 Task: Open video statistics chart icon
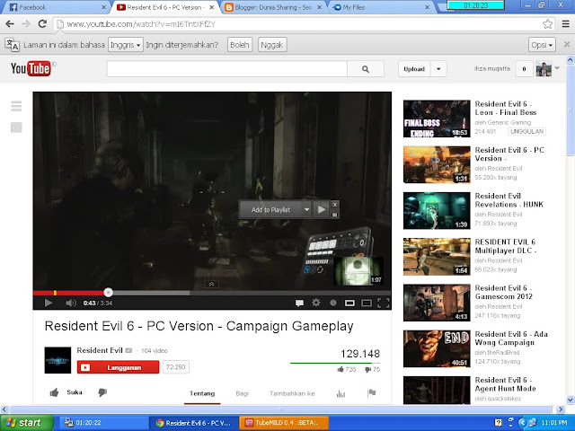[341, 393]
